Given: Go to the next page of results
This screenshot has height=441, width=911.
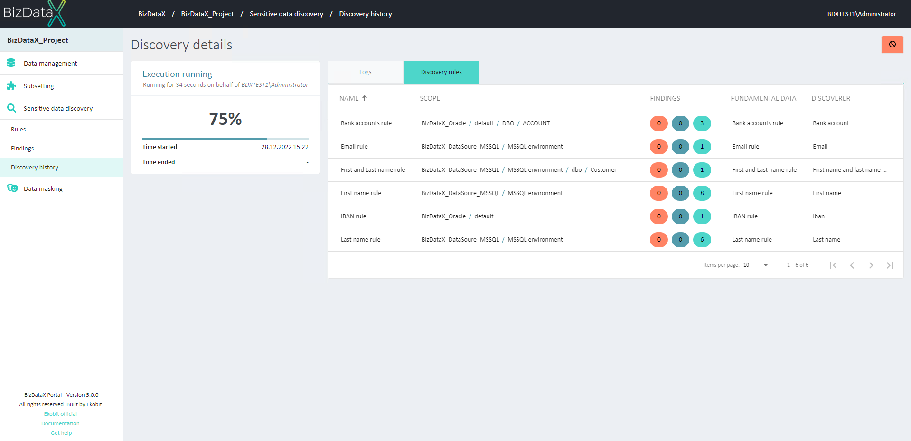Looking at the screenshot, I should pos(871,265).
